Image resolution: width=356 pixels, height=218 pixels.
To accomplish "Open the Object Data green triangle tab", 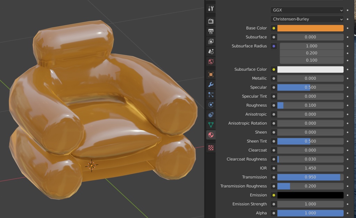I will point(211,125).
